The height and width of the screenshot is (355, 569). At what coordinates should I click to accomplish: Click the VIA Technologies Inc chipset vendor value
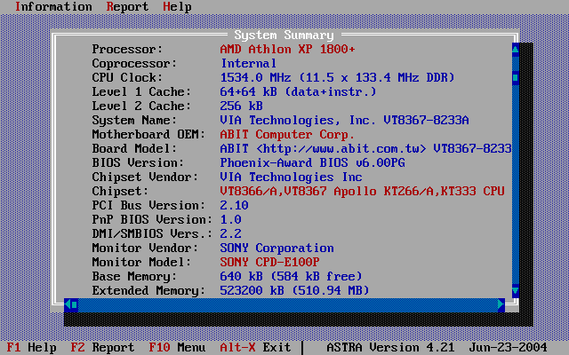(291, 177)
